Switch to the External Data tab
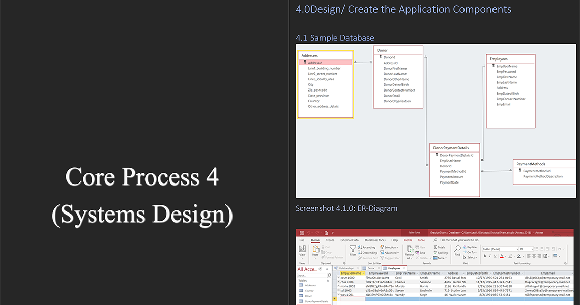The height and width of the screenshot is (305, 580). tap(350, 240)
